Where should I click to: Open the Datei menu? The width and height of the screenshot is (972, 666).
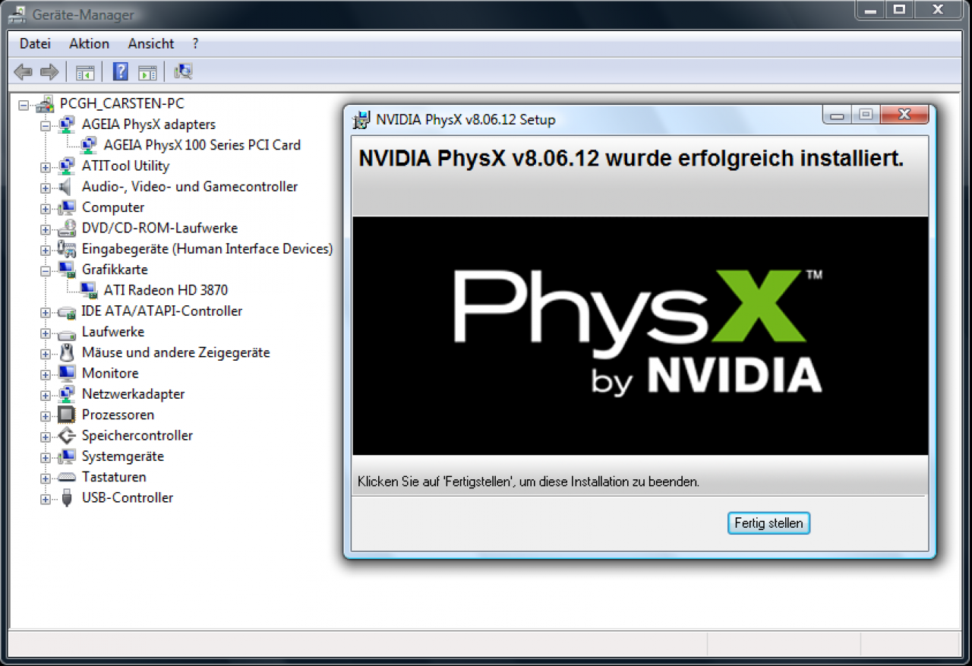click(x=35, y=43)
